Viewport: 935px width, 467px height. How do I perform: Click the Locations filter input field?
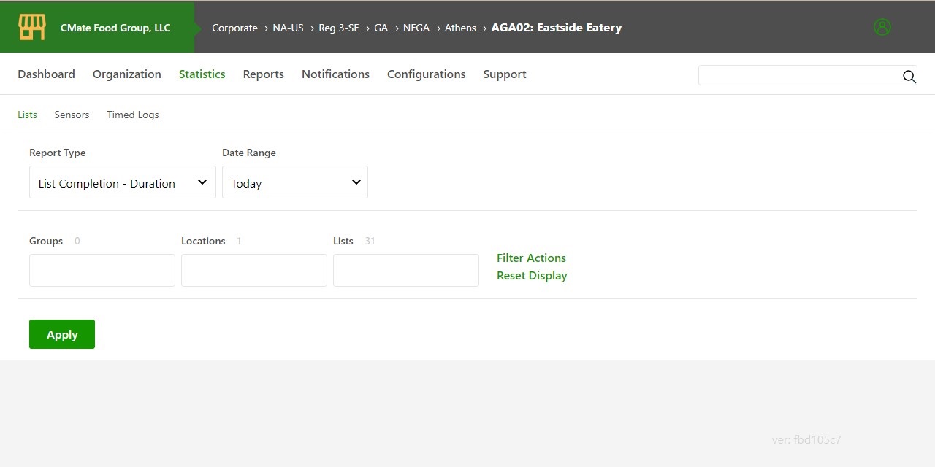pyautogui.click(x=254, y=270)
